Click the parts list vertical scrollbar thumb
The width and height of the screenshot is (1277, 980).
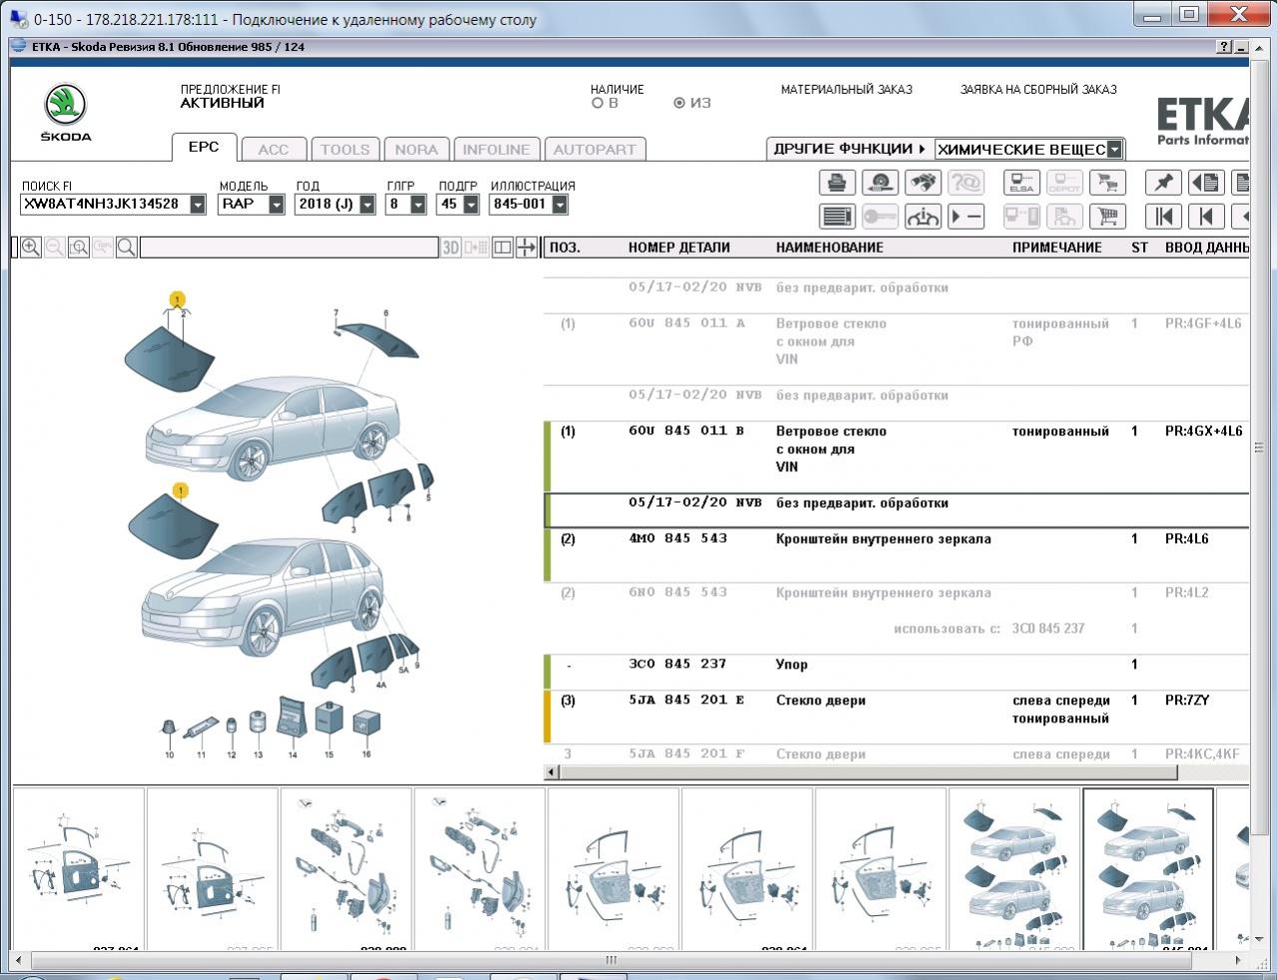pyautogui.click(x=1259, y=449)
